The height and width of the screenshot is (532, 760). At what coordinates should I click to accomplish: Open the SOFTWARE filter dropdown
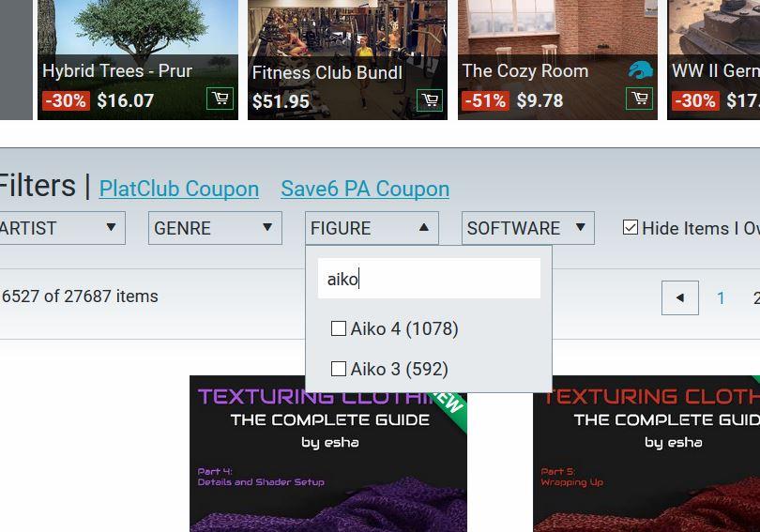click(528, 228)
